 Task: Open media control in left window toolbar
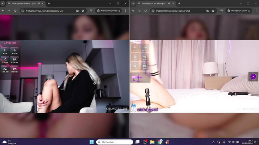pos(91,11)
